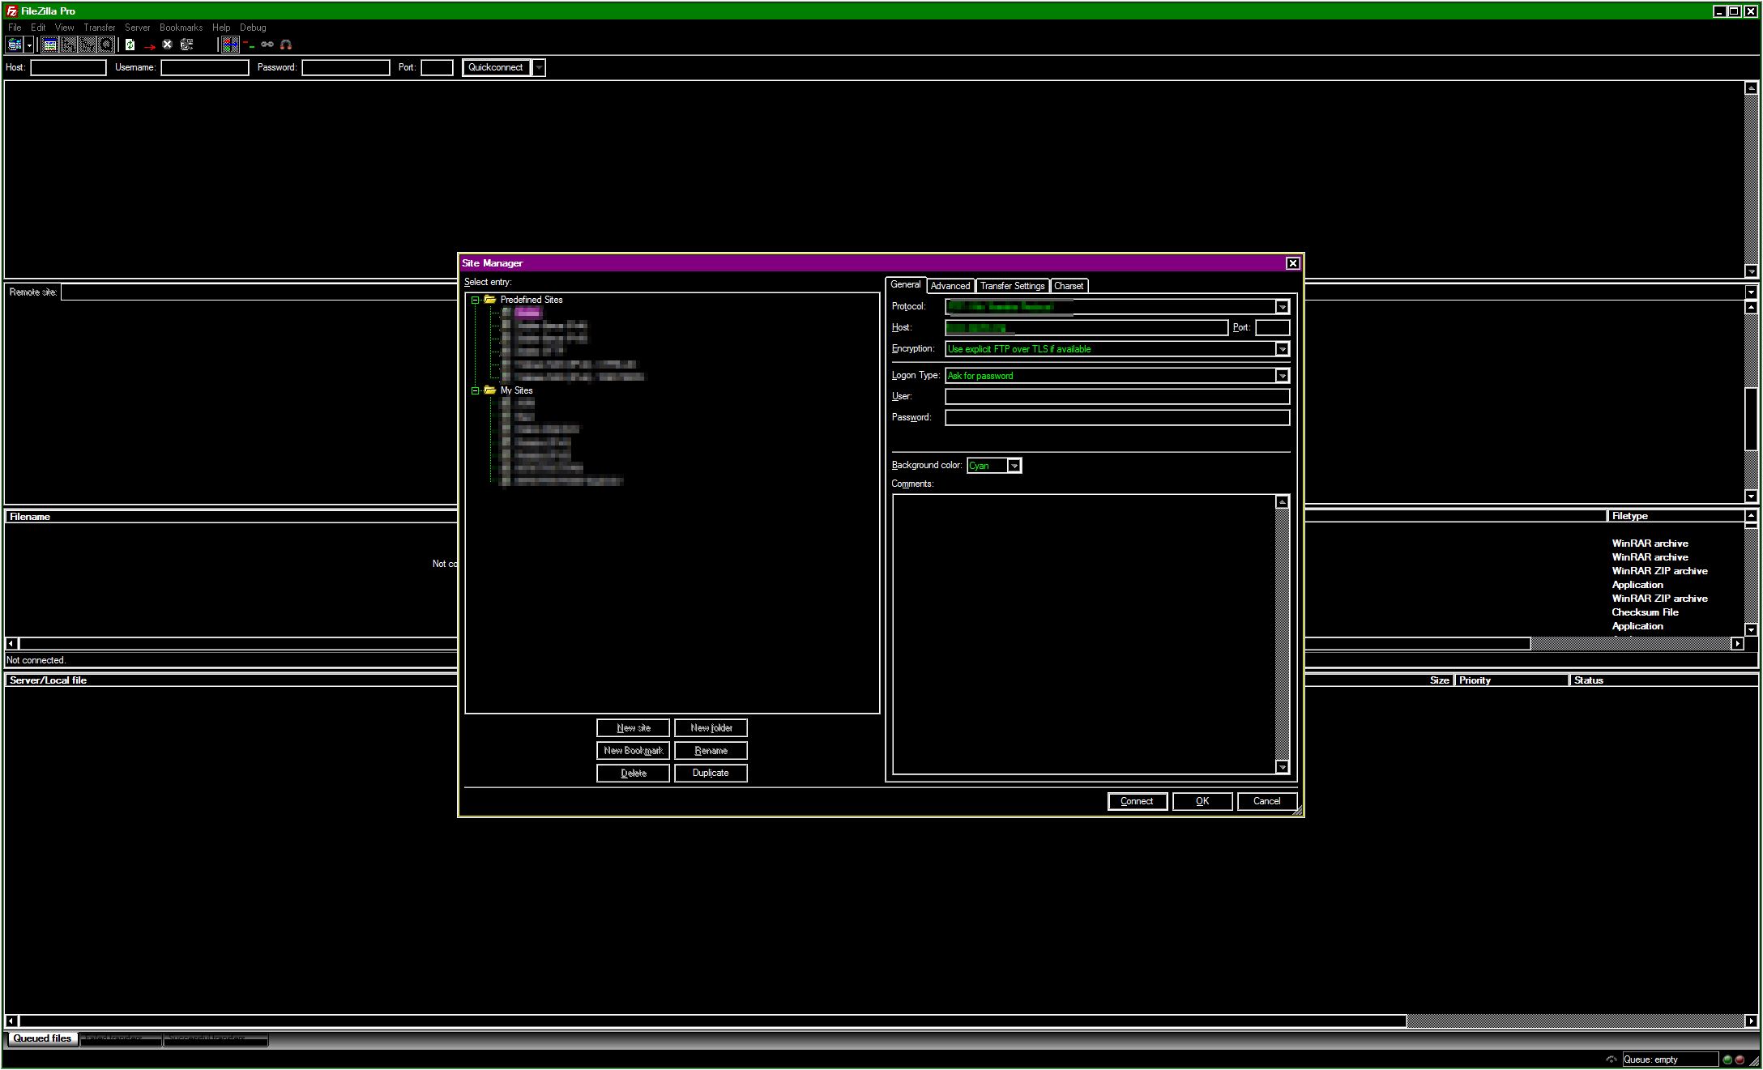Click OK in Site Manager
This screenshot has height=1070, width=1763.
tap(1202, 801)
